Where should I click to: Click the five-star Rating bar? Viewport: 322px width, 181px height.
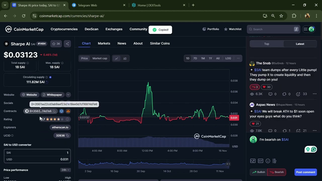pyautogui.click(x=55, y=119)
